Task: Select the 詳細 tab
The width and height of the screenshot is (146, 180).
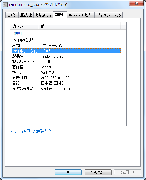Action: (60, 15)
